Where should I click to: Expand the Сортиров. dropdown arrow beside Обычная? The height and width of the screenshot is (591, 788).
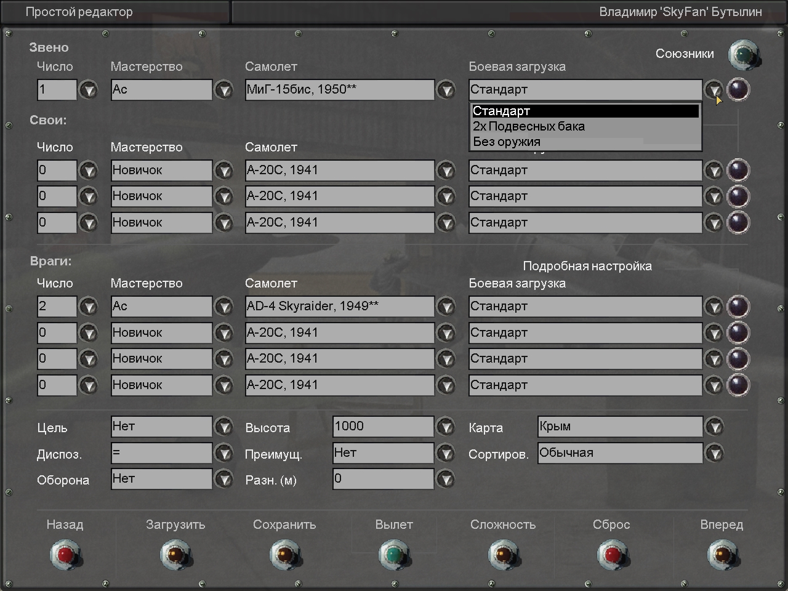pyautogui.click(x=714, y=453)
